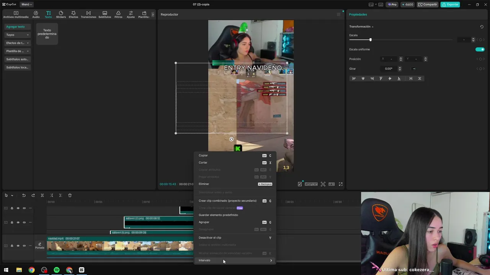Add the Texto predeterminado preset
490x275 pixels.
tap(47, 34)
